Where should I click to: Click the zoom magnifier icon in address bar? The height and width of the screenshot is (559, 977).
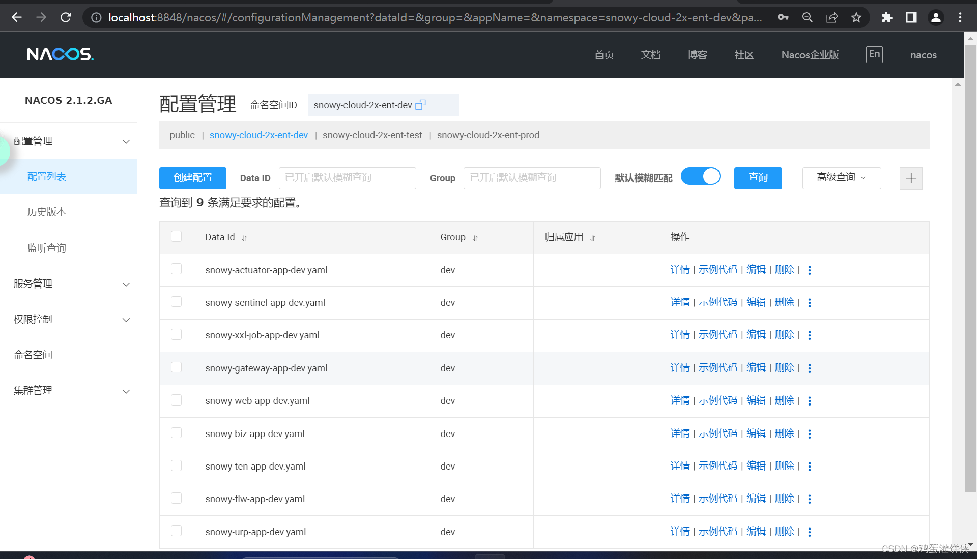coord(808,17)
